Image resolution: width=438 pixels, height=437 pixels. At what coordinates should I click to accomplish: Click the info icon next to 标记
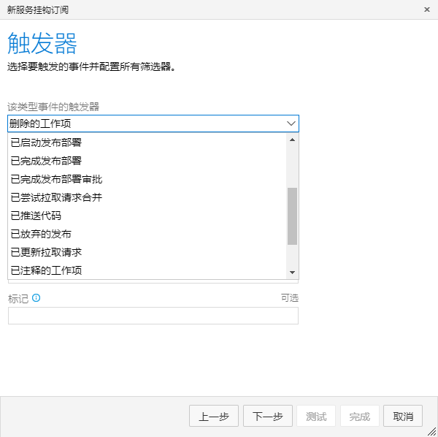coord(36,297)
